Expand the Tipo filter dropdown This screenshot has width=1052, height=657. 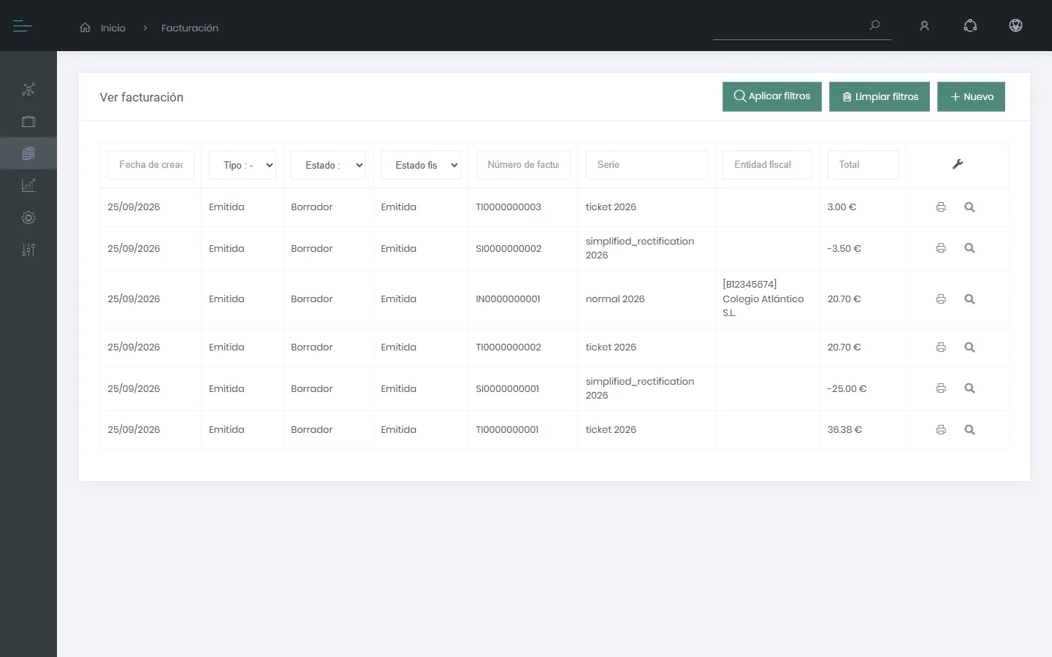click(243, 165)
